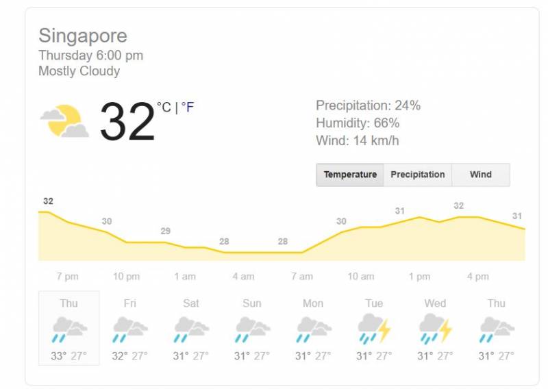548x389 pixels.
Task: Click Sunday's rain forecast icon
Action: point(252,329)
